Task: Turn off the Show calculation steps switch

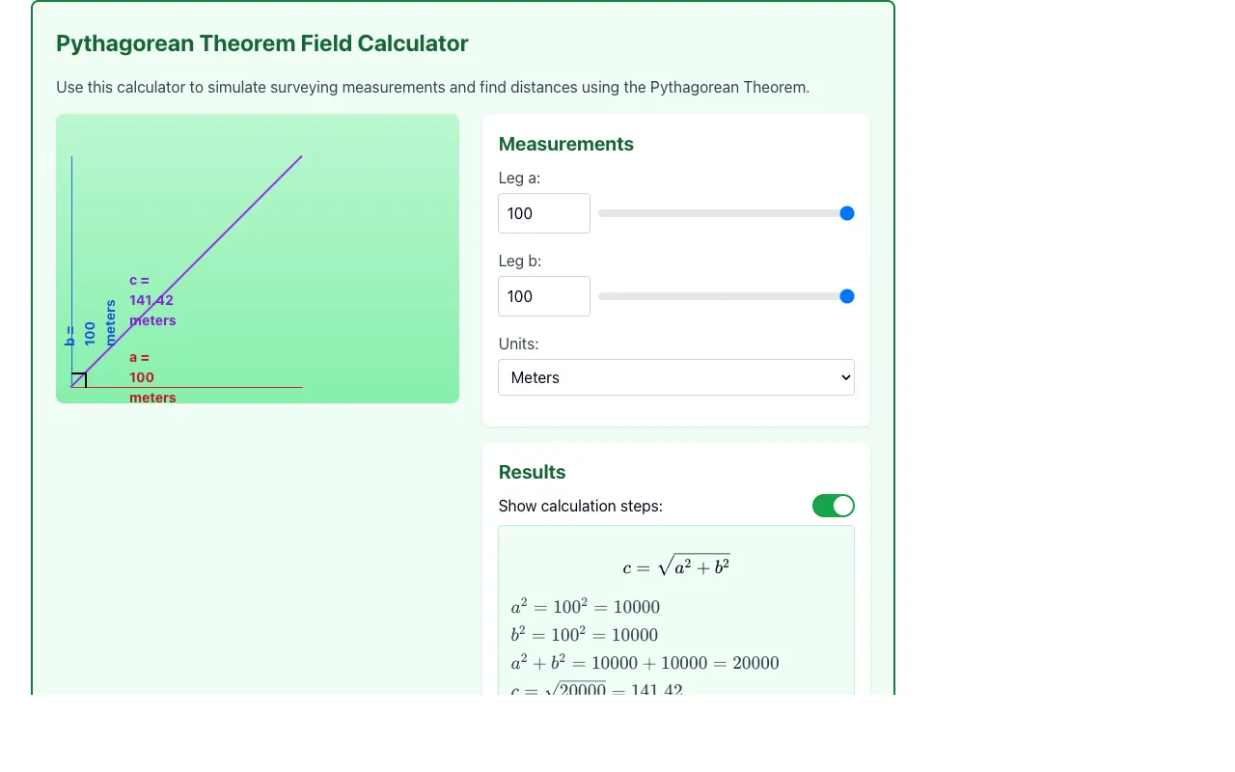Action: [x=834, y=506]
